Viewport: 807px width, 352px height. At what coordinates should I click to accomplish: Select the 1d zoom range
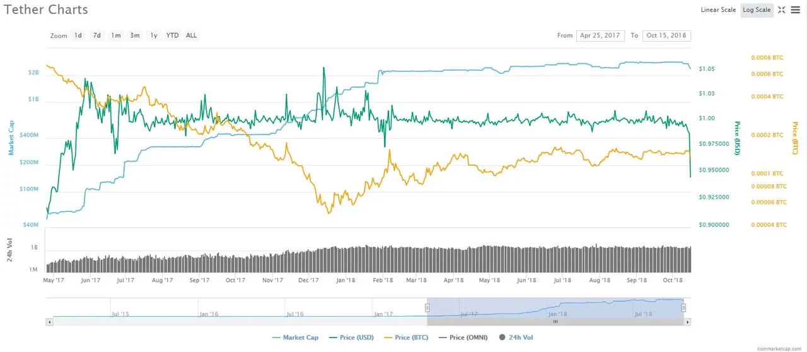click(78, 35)
